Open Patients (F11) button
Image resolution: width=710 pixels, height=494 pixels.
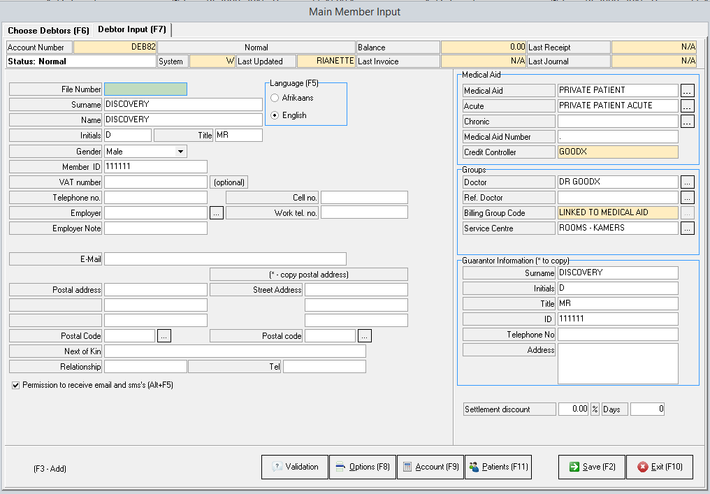[498, 467]
